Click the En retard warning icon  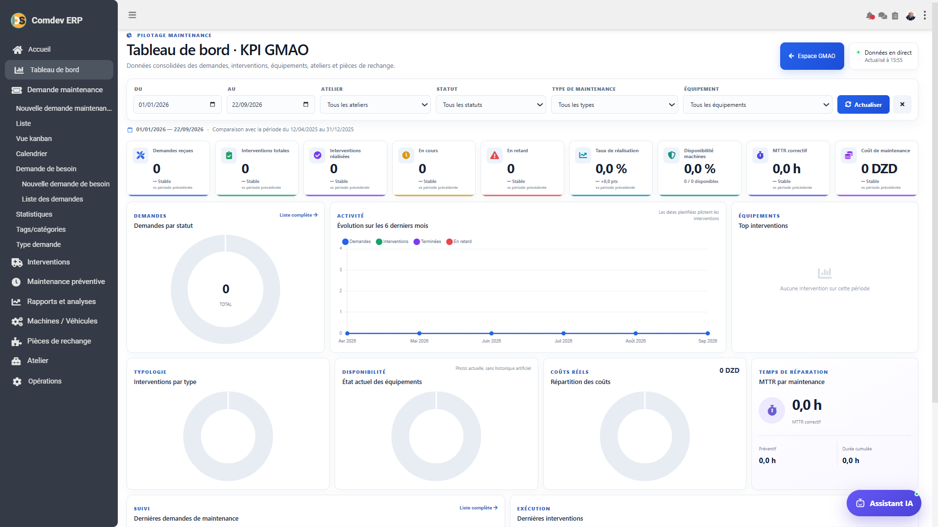[494, 155]
